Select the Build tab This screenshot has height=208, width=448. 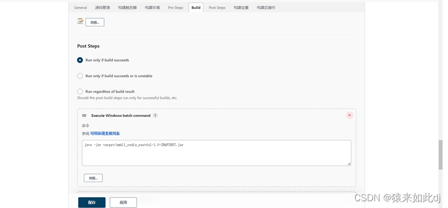tap(196, 8)
